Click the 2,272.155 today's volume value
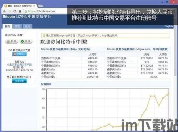 [93, 77]
